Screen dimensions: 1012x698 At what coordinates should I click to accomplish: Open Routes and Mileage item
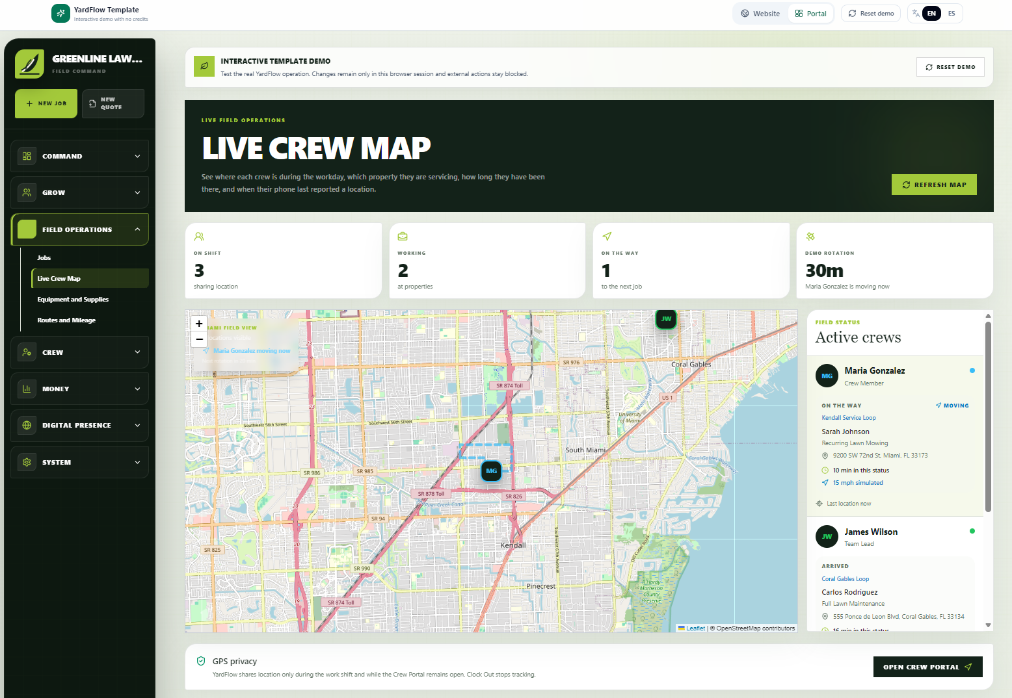tap(90, 320)
